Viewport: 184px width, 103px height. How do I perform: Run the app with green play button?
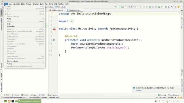tap(141, 7)
